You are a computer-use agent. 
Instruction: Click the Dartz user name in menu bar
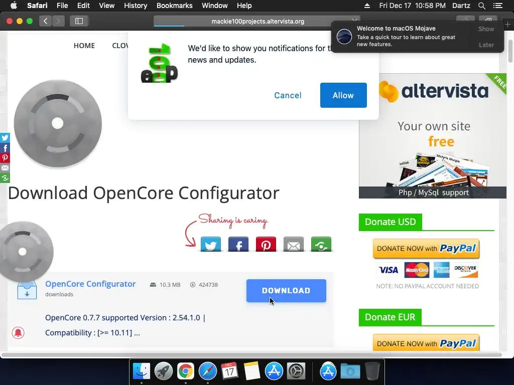(x=461, y=6)
